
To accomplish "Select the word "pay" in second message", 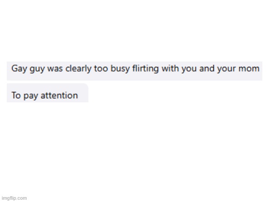I will 31,96.
